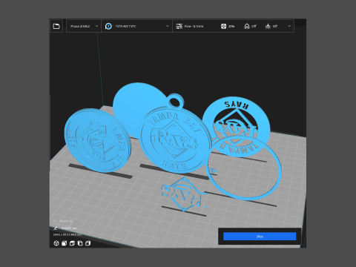Collapse the Object list panel
This screenshot has height=267, width=356.
pyautogui.click(x=55, y=221)
